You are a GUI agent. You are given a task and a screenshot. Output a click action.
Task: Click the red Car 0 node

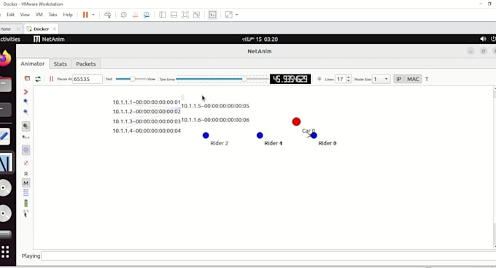[296, 122]
